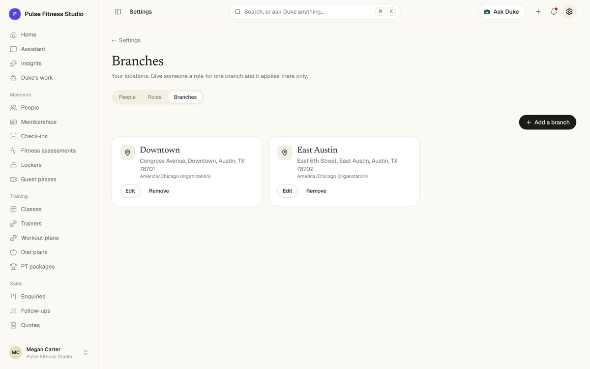Go back via the Settings link

pos(126,41)
